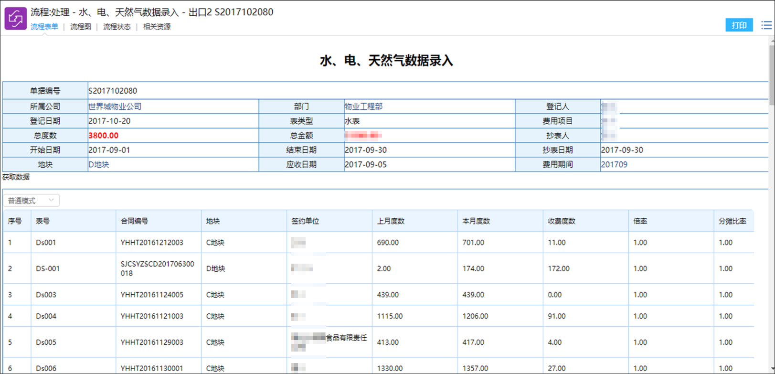775x374 pixels.
Task: Click the 上月度数 column header
Action: [391, 221]
